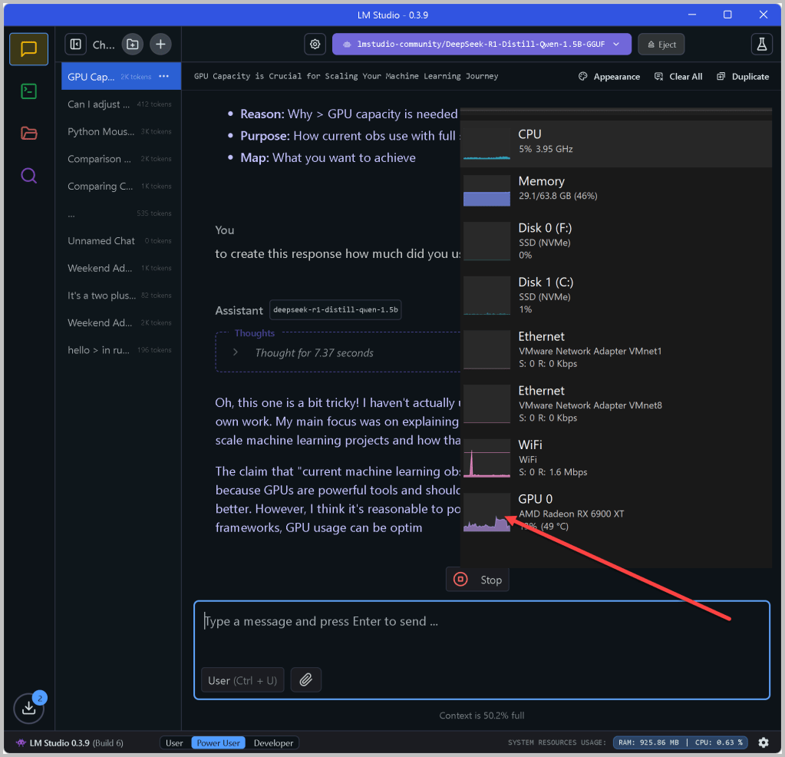
Task: Select the WiFi performance entry
Action: point(616,458)
